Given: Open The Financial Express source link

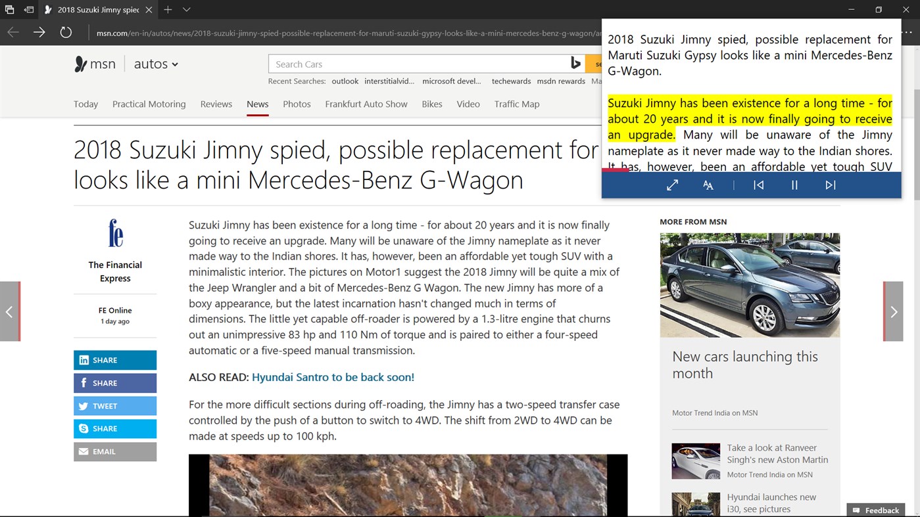Looking at the screenshot, I should coord(115,271).
